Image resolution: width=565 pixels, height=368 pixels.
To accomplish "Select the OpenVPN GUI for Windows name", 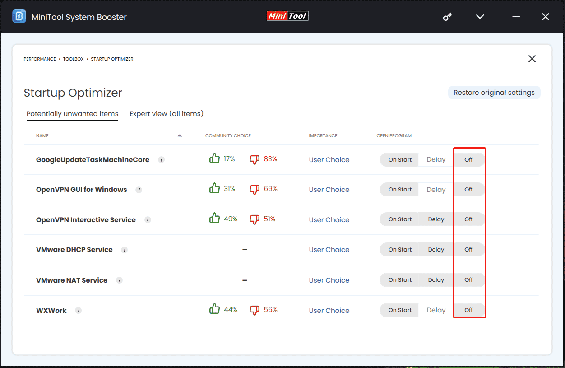I will point(82,190).
